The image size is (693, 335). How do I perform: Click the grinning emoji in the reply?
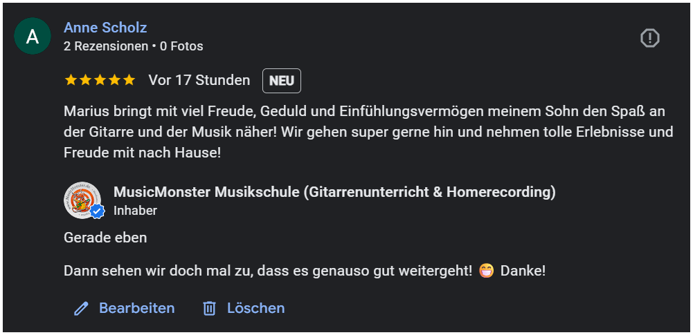[486, 271]
